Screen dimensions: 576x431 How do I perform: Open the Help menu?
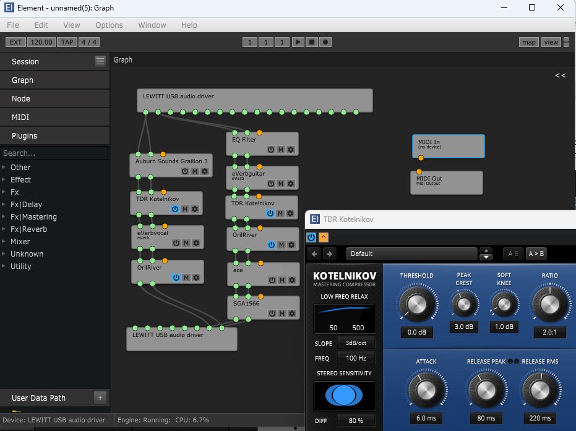(x=189, y=25)
